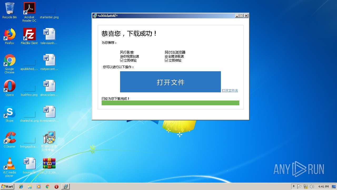
Task: Click Opera icon in taskbar
Action: (56, 187)
